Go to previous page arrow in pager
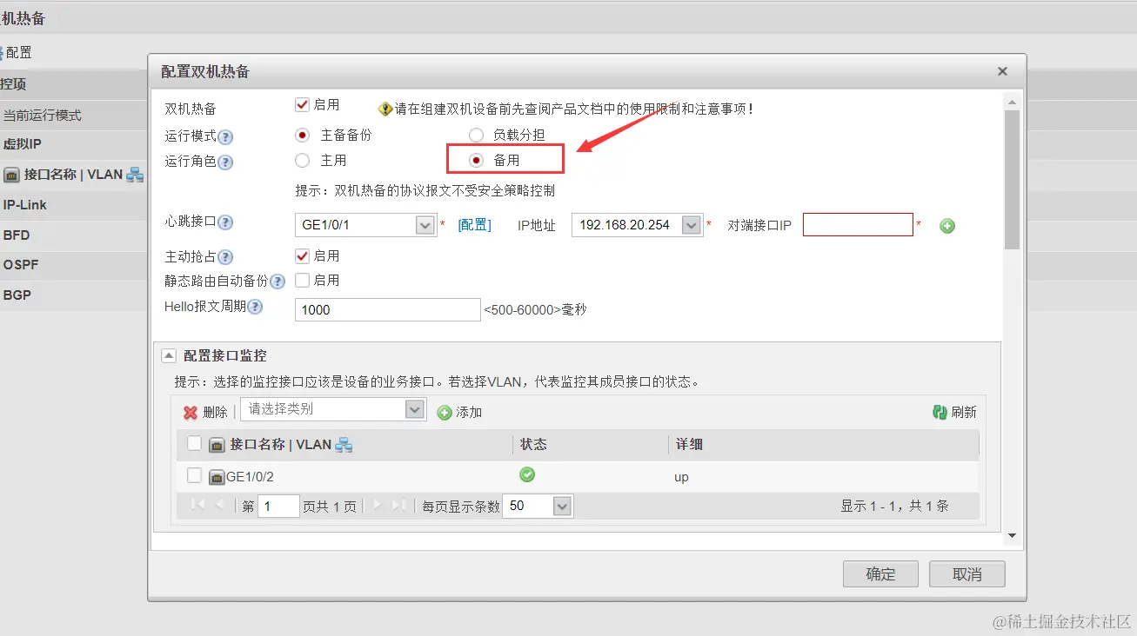Screen dimensions: 1137x636 [x=220, y=505]
